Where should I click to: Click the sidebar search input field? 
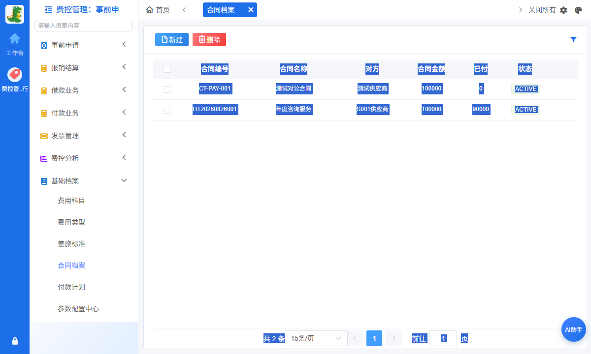(84, 25)
